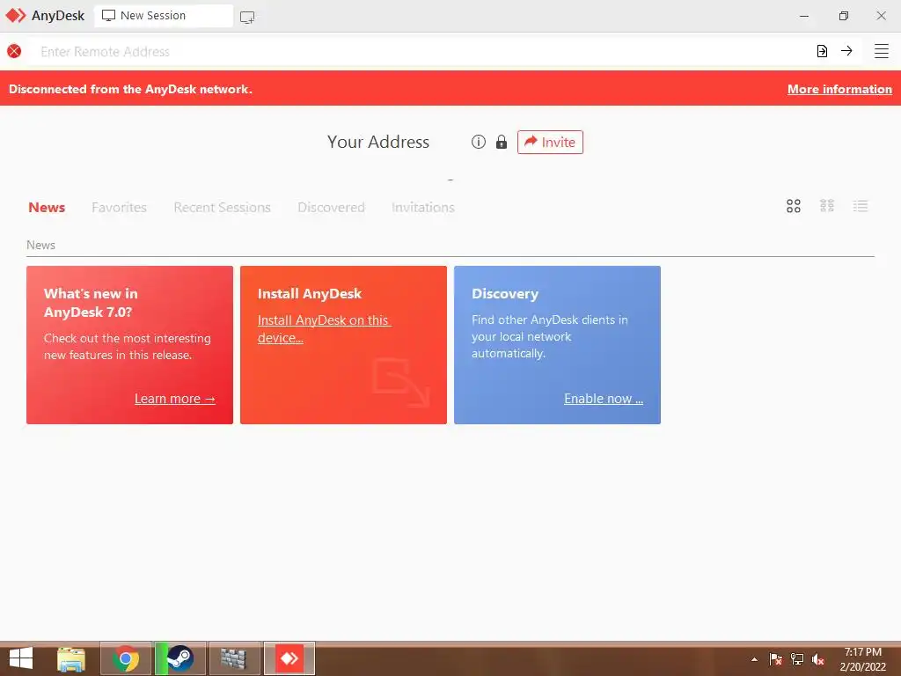Click the Install AnyDesk card heading

pyautogui.click(x=310, y=294)
